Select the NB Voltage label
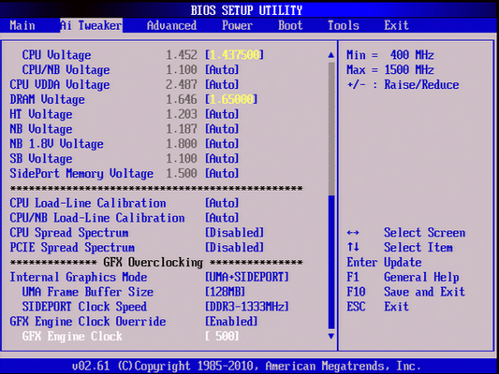 [x=41, y=129]
